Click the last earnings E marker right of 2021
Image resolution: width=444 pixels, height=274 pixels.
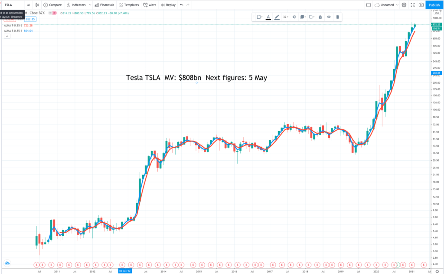pyautogui.click(x=424, y=265)
